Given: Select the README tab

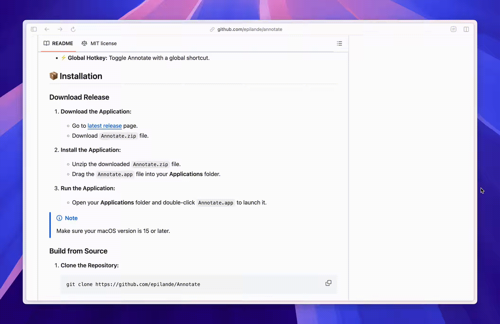Looking at the screenshot, I should click(x=63, y=43).
